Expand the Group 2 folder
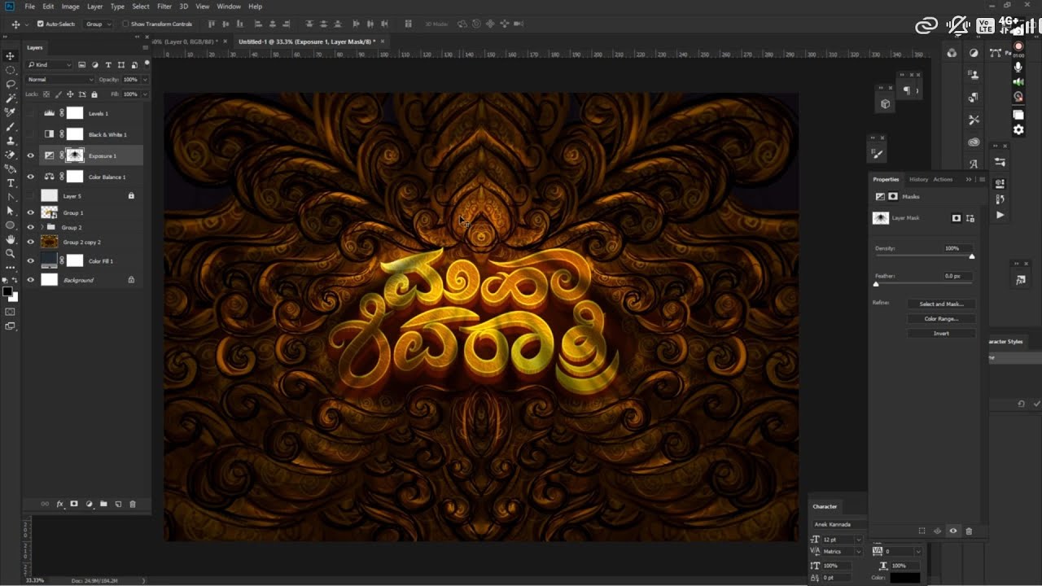1042x586 pixels. 42,227
